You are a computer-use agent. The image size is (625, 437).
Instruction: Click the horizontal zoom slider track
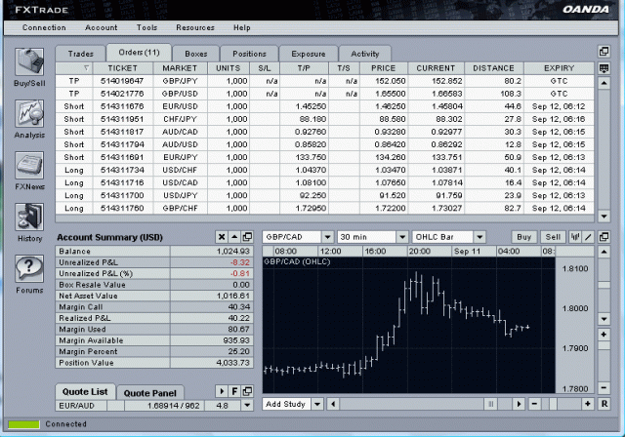pyautogui.click(x=561, y=405)
